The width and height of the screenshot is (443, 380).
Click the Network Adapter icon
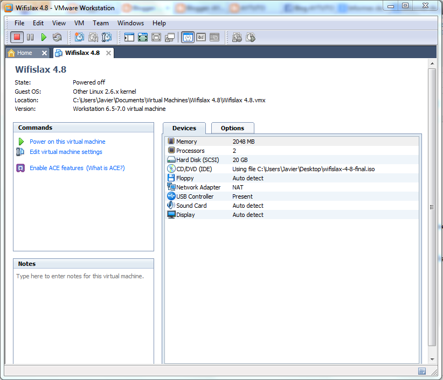[x=171, y=187]
